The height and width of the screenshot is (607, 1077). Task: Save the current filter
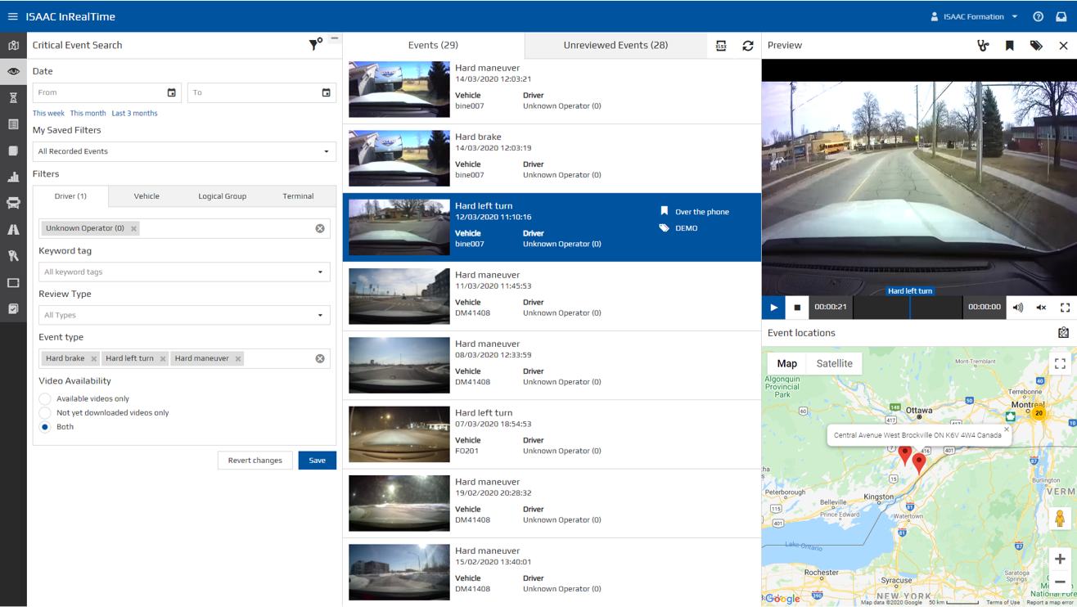pyautogui.click(x=317, y=461)
